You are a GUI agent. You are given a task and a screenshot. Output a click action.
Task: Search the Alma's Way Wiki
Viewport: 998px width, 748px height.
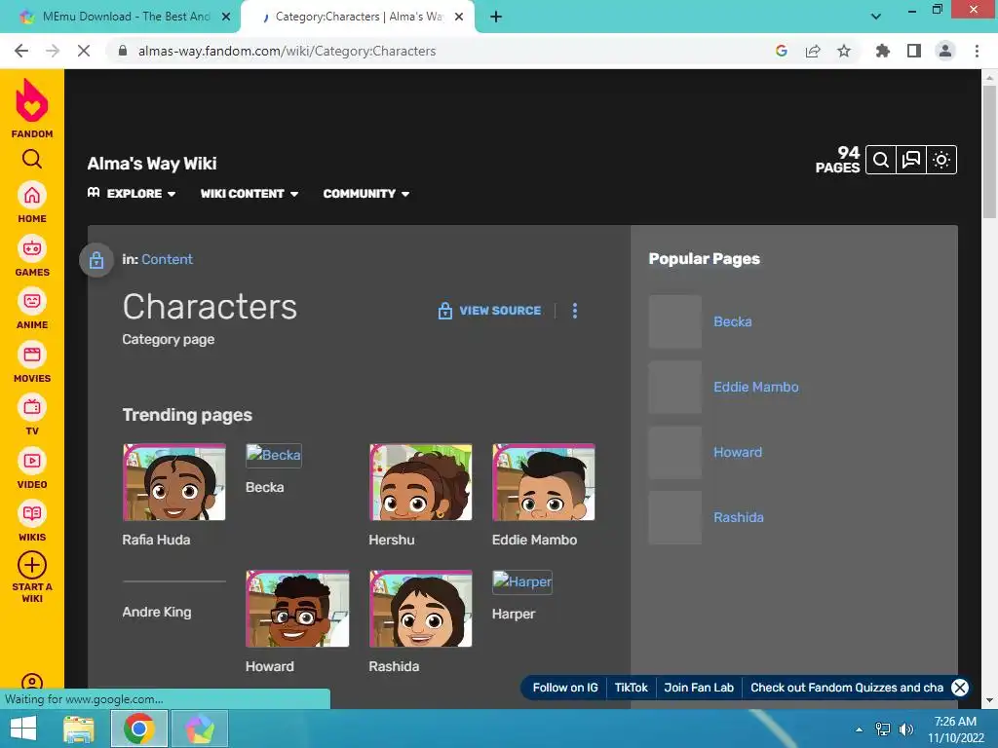point(881,160)
